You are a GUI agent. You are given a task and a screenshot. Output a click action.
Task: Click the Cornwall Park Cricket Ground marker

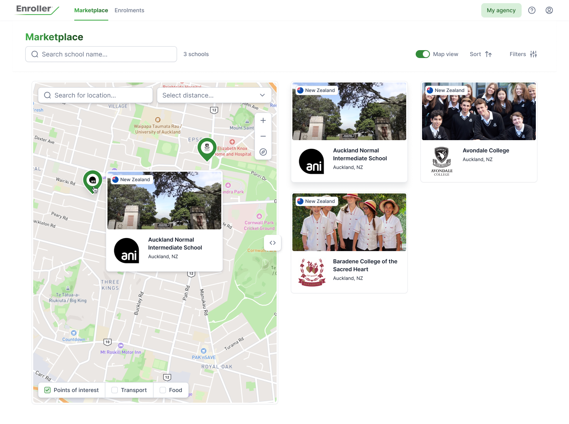tap(259, 216)
